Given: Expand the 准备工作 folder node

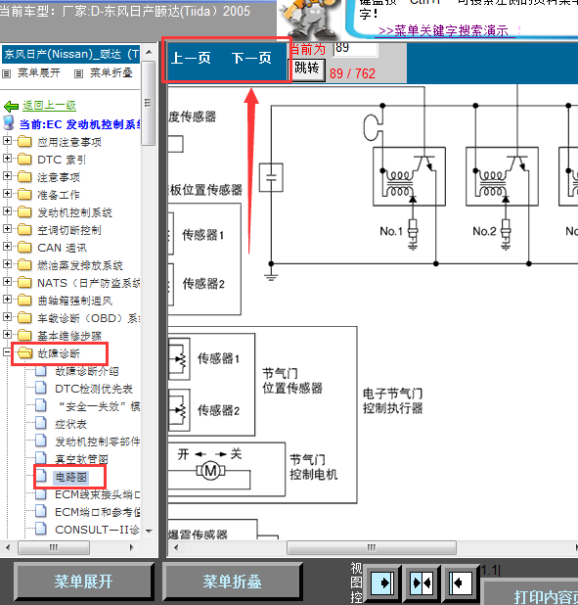Looking at the screenshot, I should [x=7, y=193].
